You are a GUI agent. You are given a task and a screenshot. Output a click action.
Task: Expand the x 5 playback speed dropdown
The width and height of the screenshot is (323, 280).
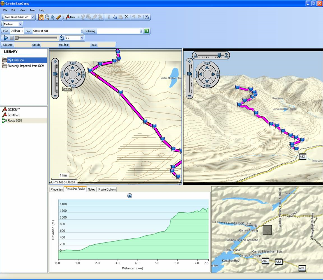point(82,38)
